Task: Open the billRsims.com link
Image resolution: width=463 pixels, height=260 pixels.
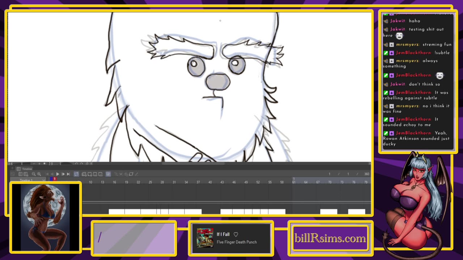Action: (x=330, y=238)
